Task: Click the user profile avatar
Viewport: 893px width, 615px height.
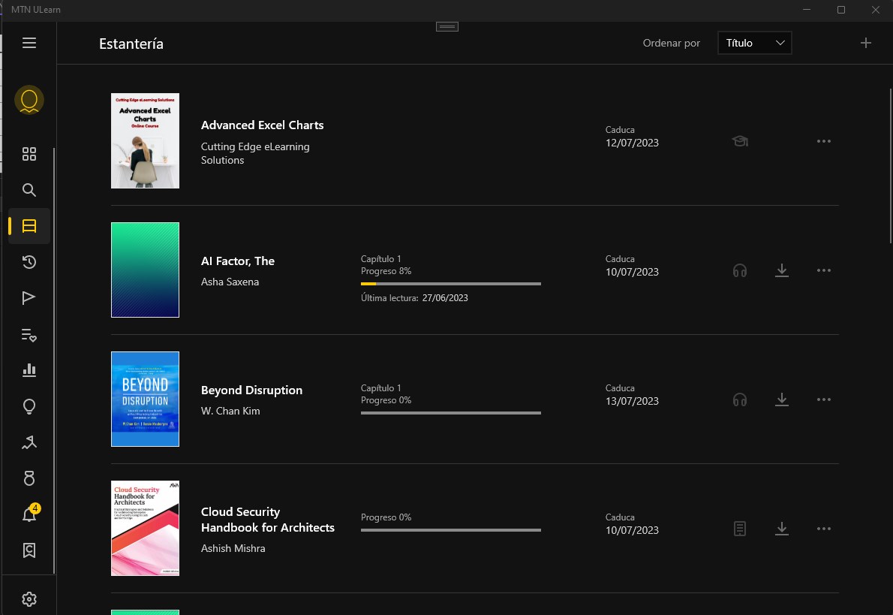Action: (x=29, y=100)
